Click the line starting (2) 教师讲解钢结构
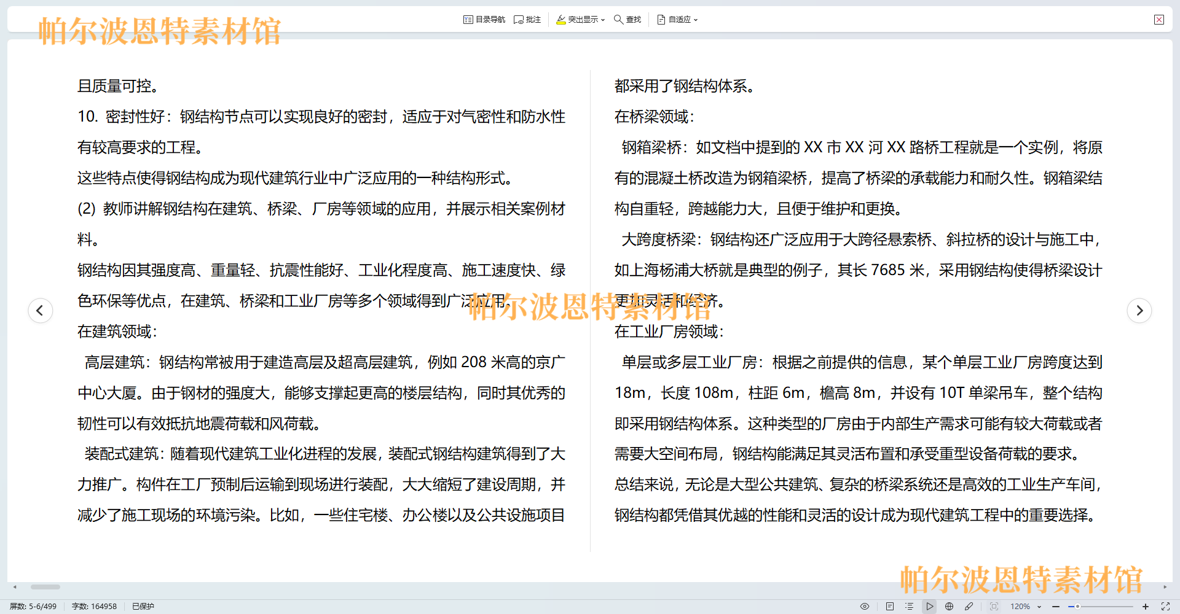1180x614 pixels. (321, 209)
